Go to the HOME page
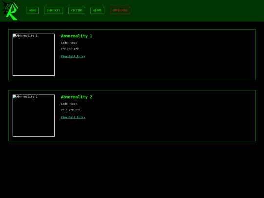264x198 pixels. pyautogui.click(x=33, y=10)
